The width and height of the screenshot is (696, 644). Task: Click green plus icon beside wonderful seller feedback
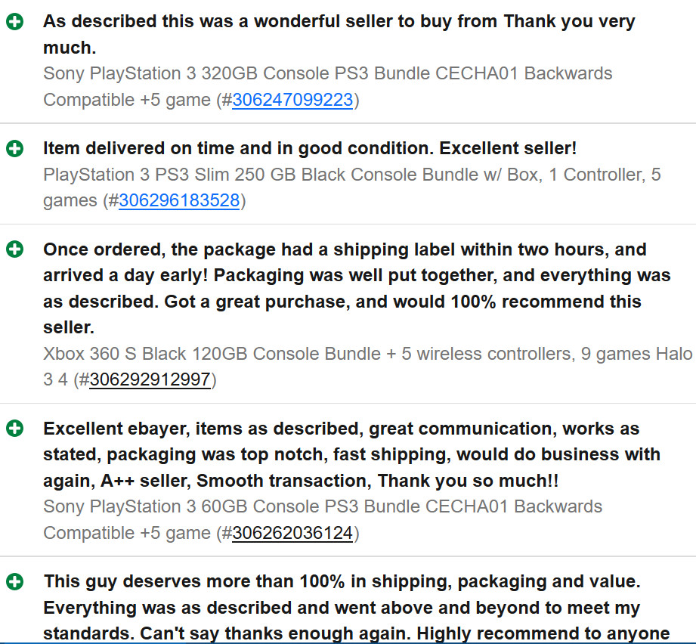[x=14, y=21]
